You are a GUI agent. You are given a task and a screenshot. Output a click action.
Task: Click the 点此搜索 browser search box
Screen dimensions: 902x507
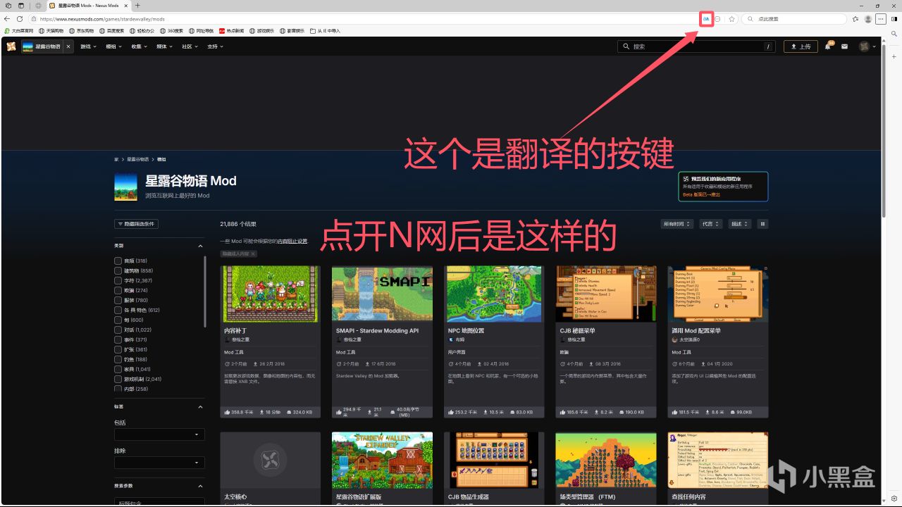[x=795, y=19]
